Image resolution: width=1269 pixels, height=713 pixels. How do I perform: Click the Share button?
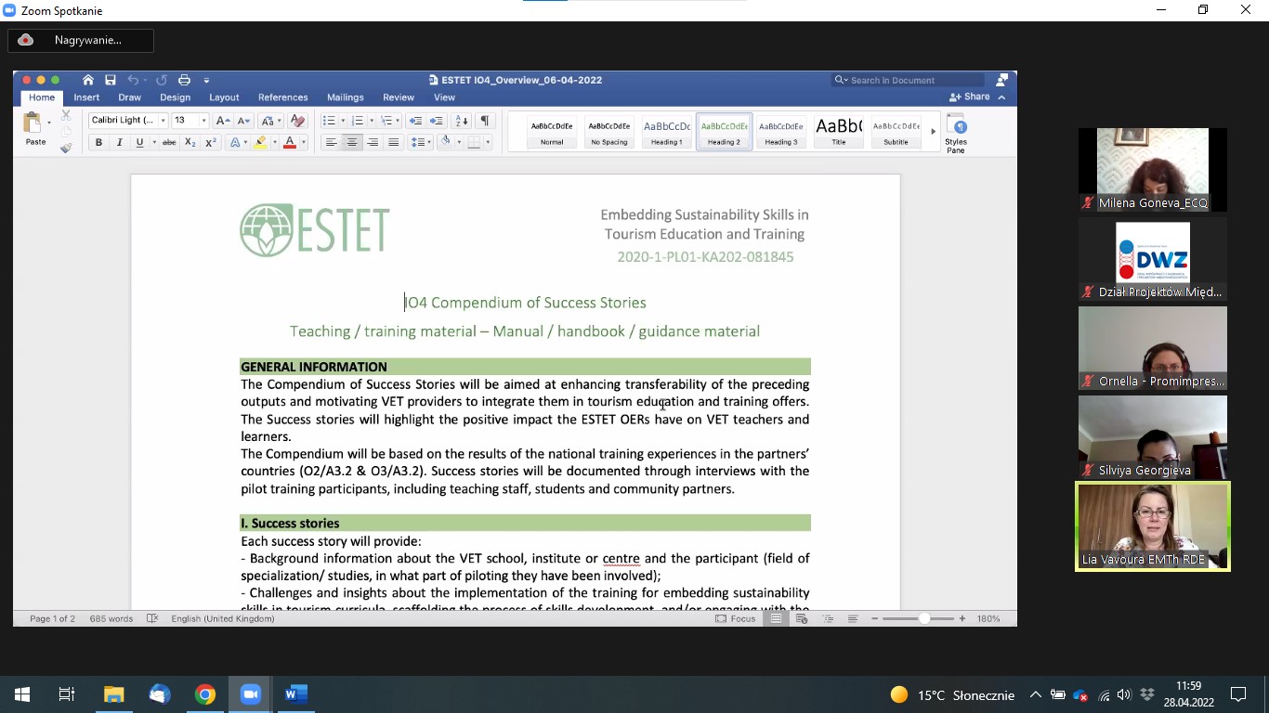point(970,97)
